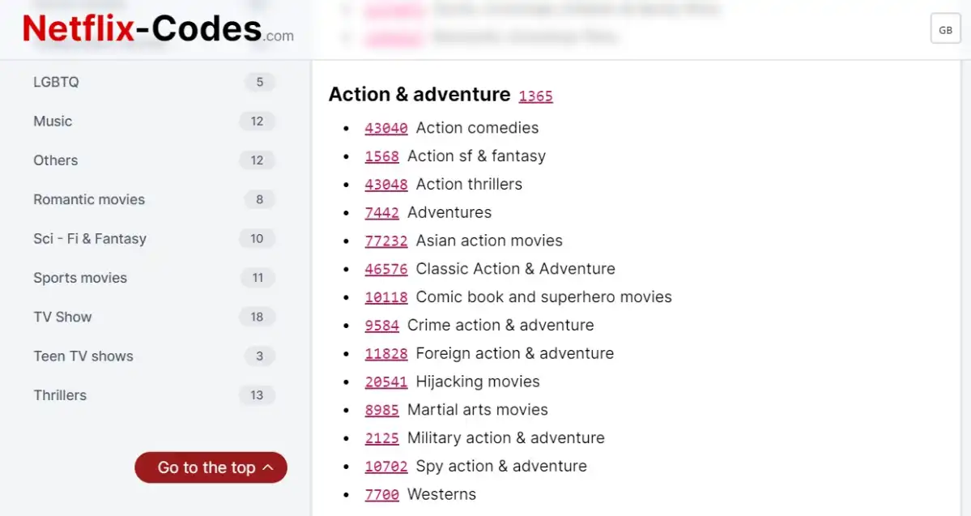This screenshot has height=516, width=971.
Task: Open code 8985 for Martial arts movies
Action: [x=381, y=411]
